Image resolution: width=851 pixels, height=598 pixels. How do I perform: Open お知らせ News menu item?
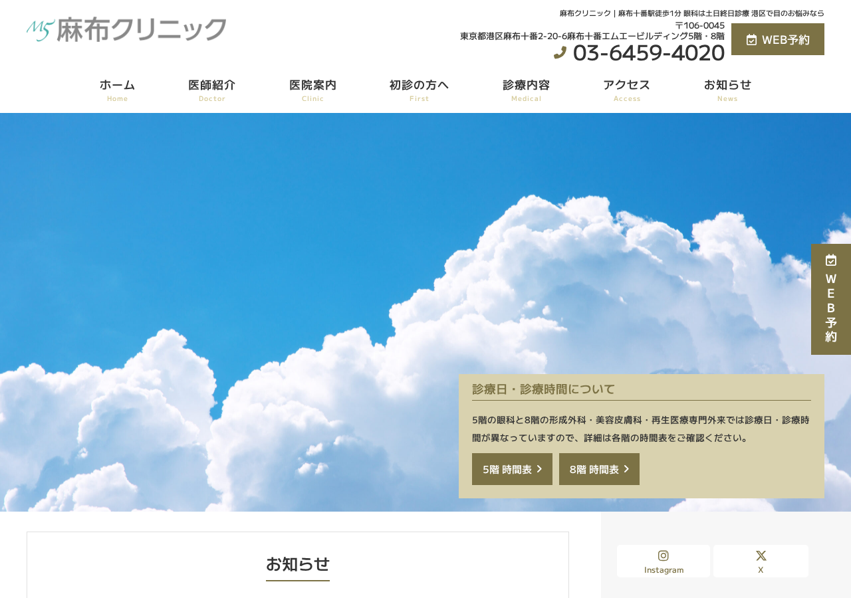[x=728, y=90]
